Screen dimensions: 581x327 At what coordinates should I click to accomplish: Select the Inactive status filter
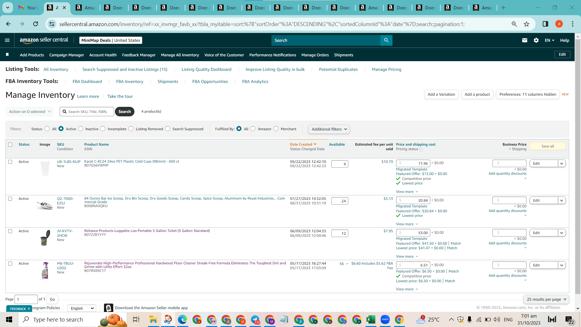click(x=81, y=129)
